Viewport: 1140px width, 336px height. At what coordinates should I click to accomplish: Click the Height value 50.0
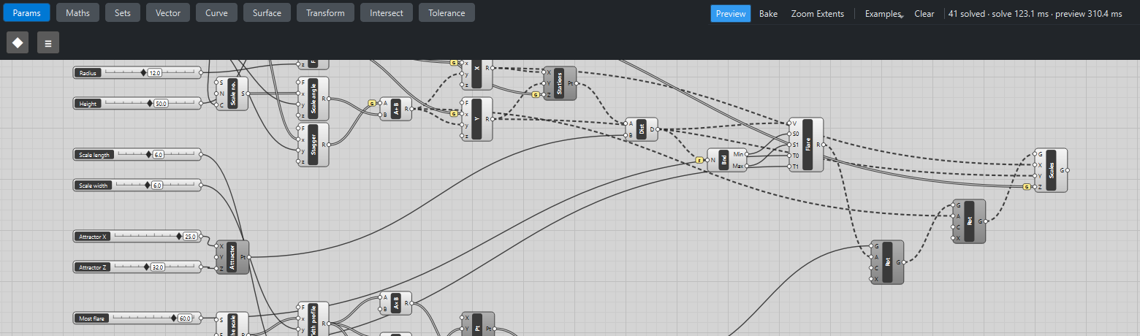(x=161, y=104)
